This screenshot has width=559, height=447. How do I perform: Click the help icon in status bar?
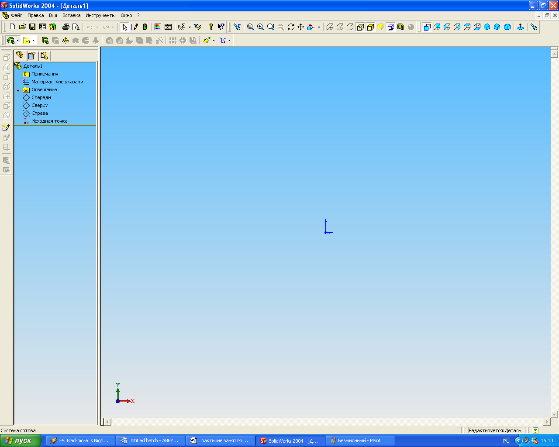pos(535,430)
